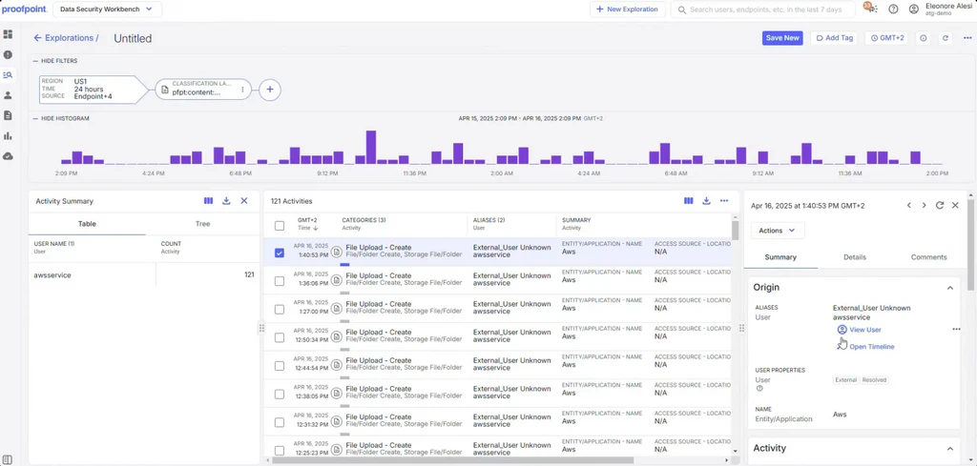Open the dashboard grid icon in sidebar
This screenshot has width=977, height=466.
pos(8,34)
